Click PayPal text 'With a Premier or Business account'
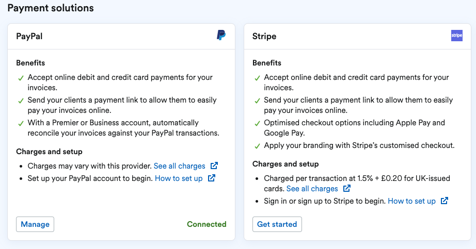This screenshot has width=476, height=249. point(89,123)
